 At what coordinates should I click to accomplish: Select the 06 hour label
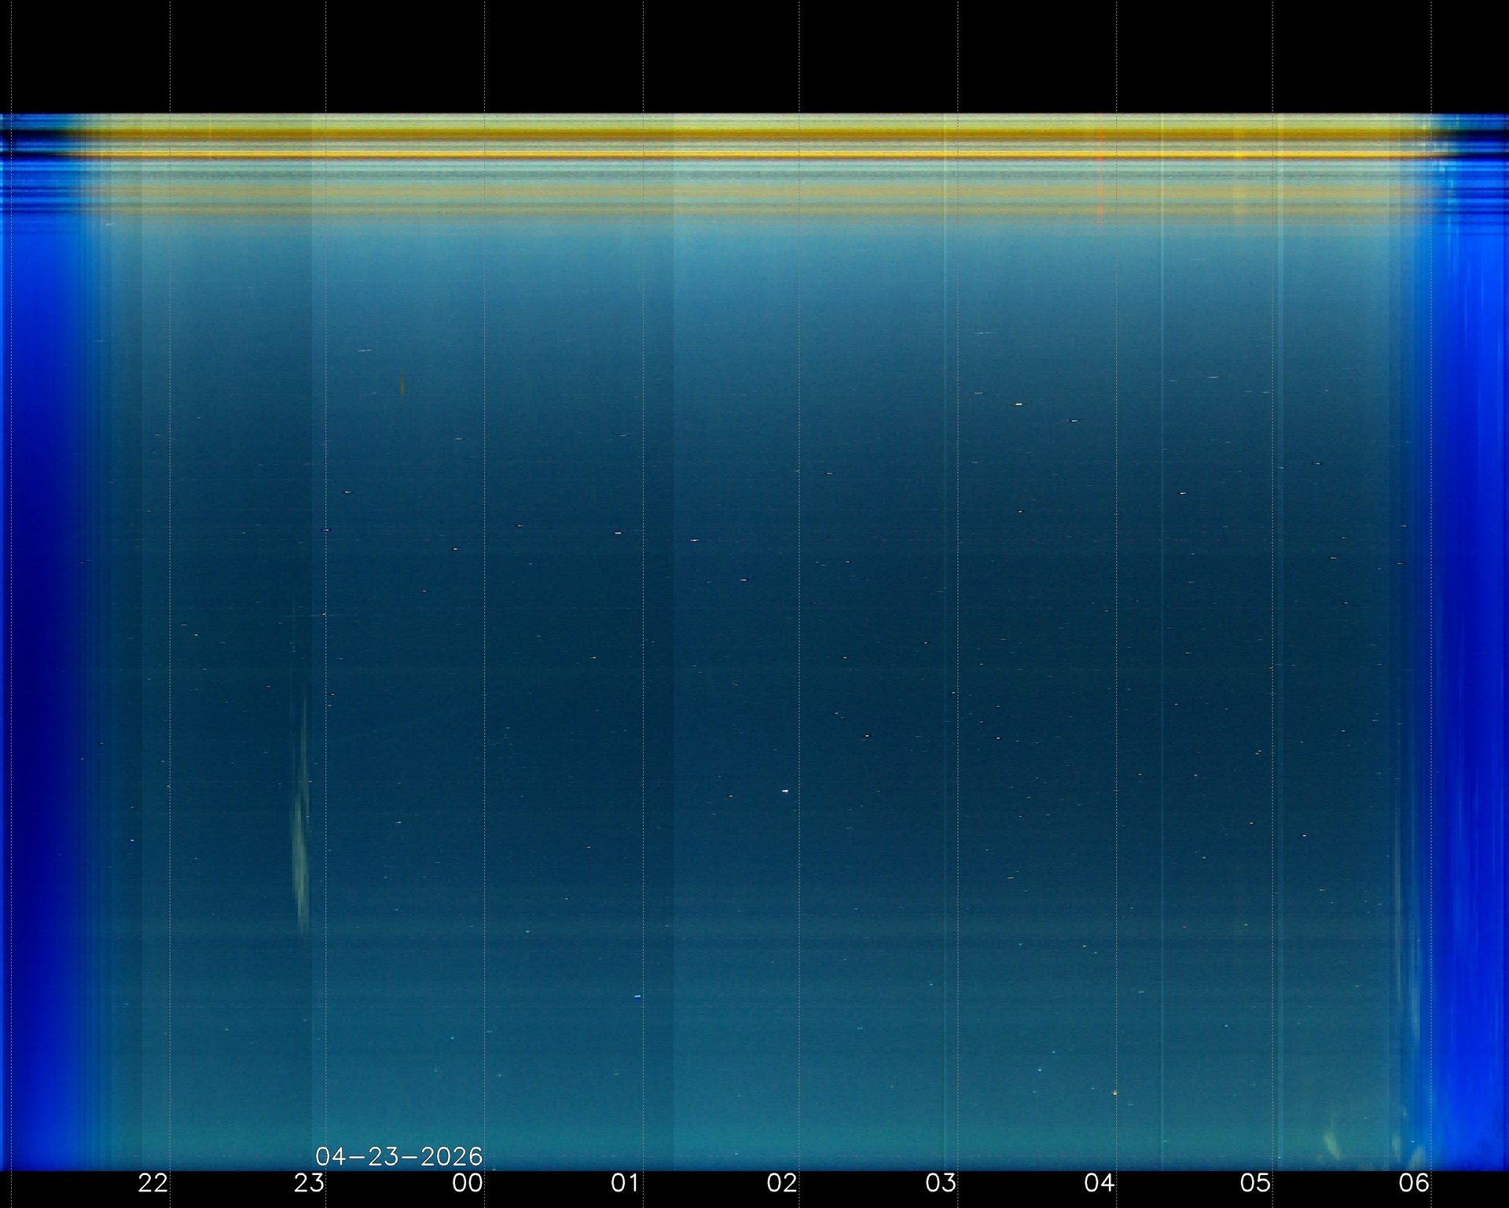1413,1182
